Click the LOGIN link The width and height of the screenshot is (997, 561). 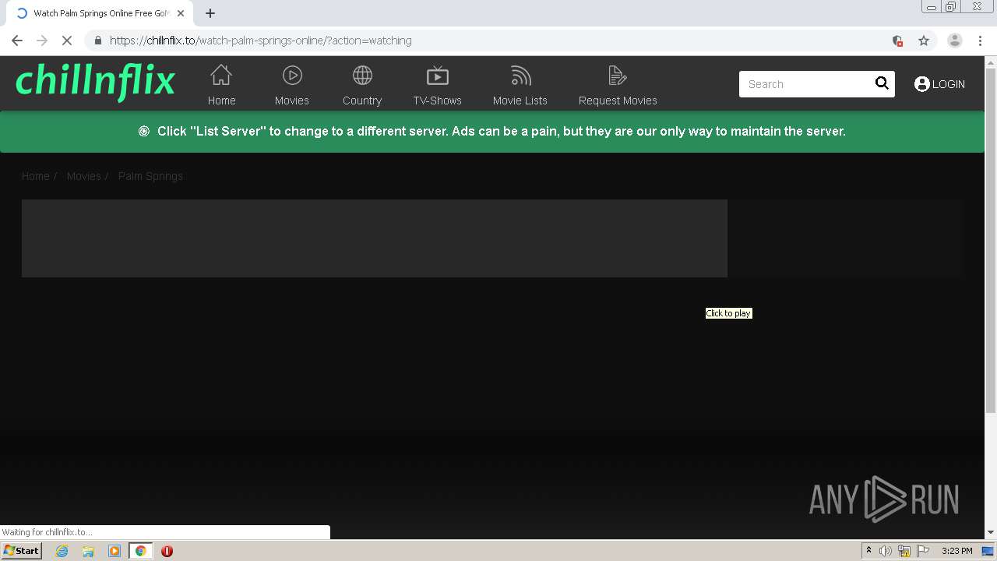coord(948,84)
